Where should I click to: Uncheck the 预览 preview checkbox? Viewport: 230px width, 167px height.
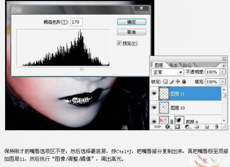point(119,43)
